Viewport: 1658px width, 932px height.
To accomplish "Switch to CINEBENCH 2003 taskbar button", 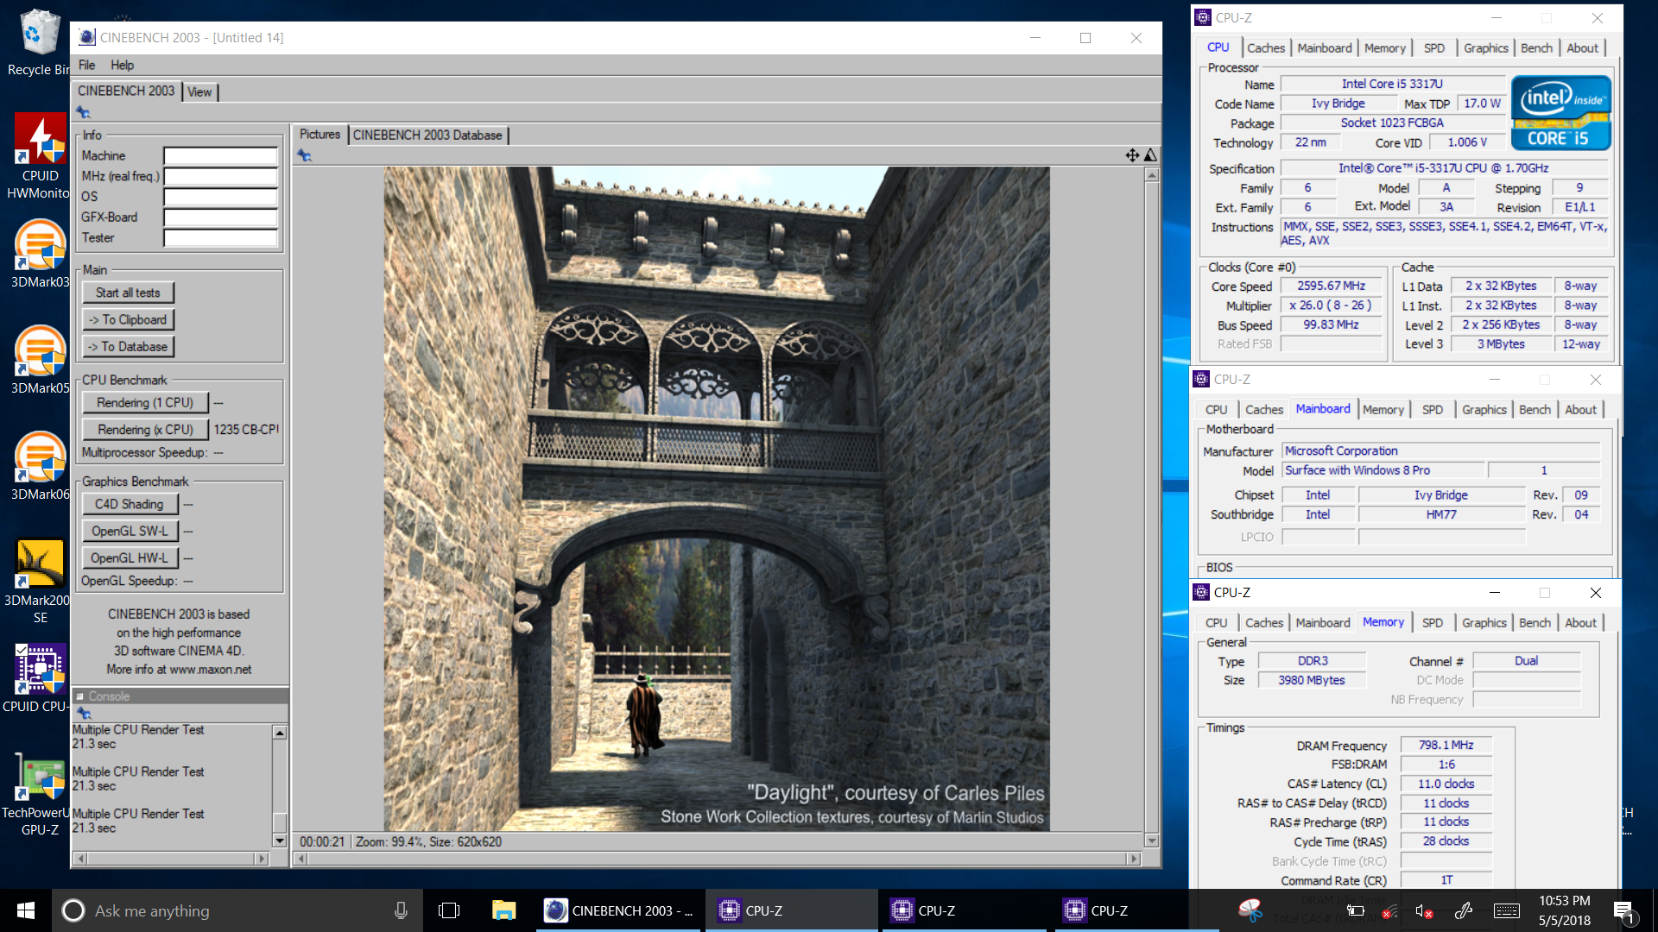I will point(619,910).
